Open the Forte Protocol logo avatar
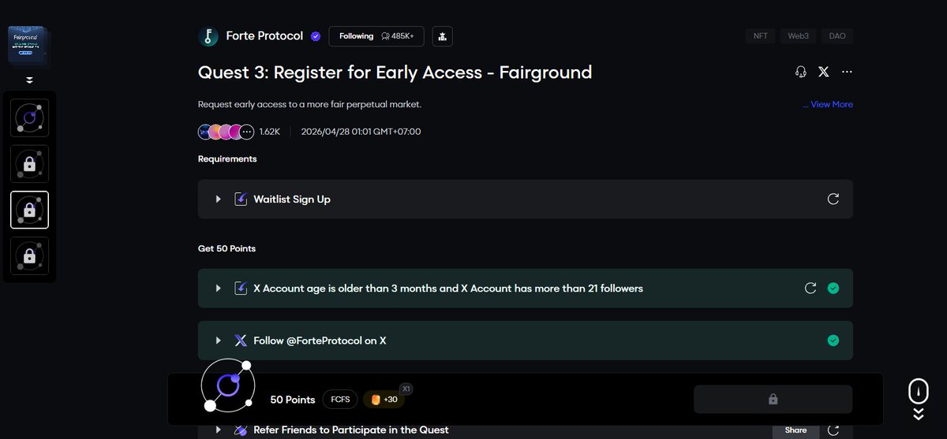 click(x=208, y=36)
